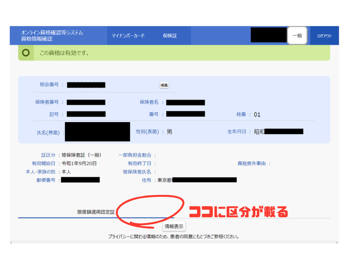
Task: Click the 本人・家族の別 value 本人
Action: tap(66, 172)
